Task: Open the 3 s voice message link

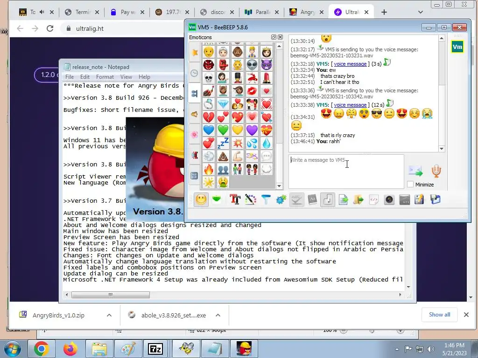Action: (x=350, y=64)
